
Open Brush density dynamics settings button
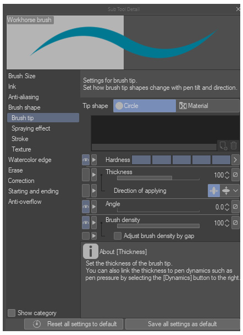[x=235, y=223]
